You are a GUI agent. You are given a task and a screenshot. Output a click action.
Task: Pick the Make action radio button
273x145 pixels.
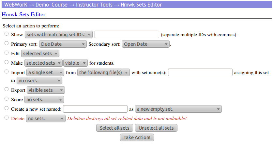7,62
